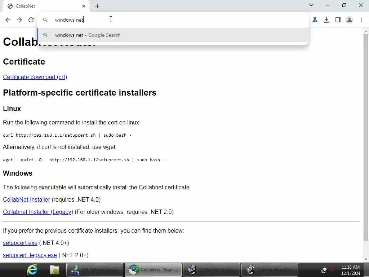Select 'windows net - Google Search' suggestion

173,35
